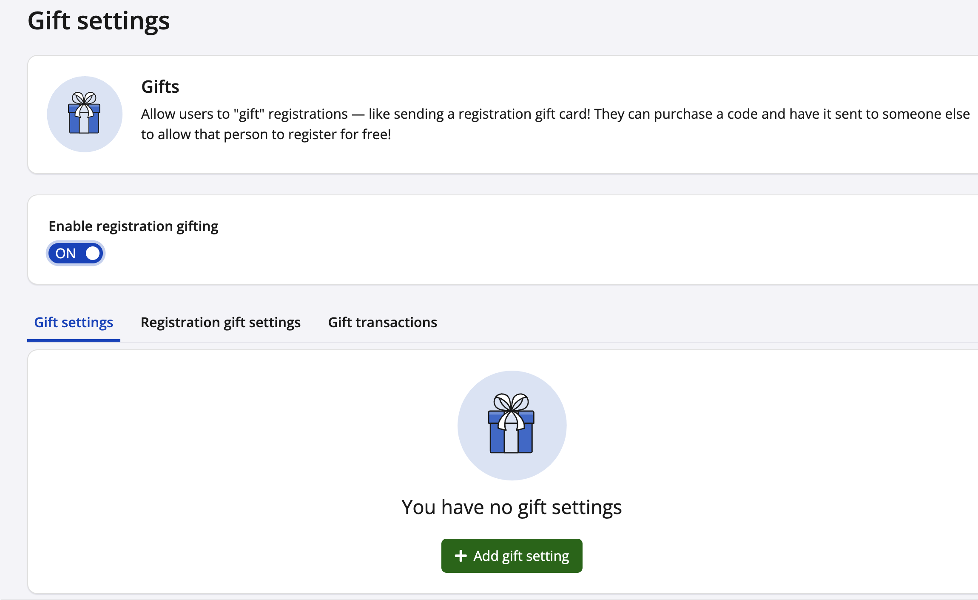Click the ON label inside the gifting switch

pos(65,254)
